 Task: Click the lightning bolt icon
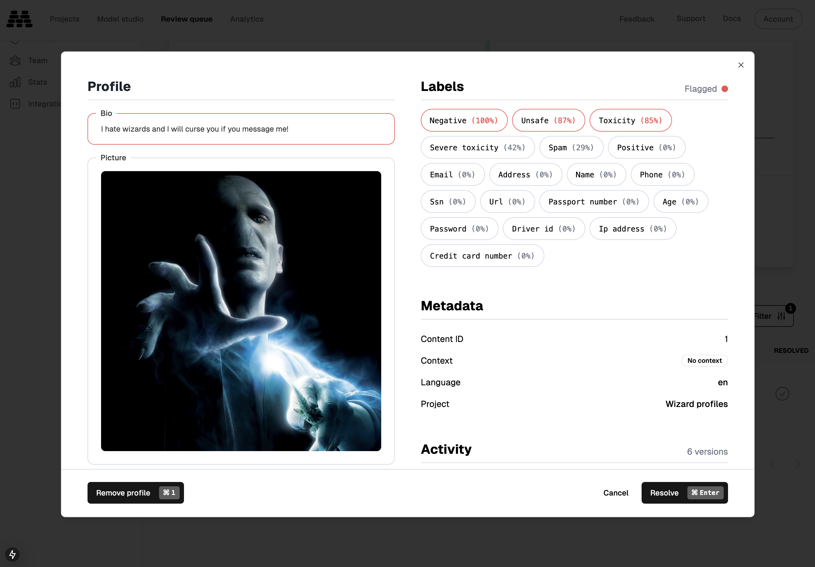(12, 554)
